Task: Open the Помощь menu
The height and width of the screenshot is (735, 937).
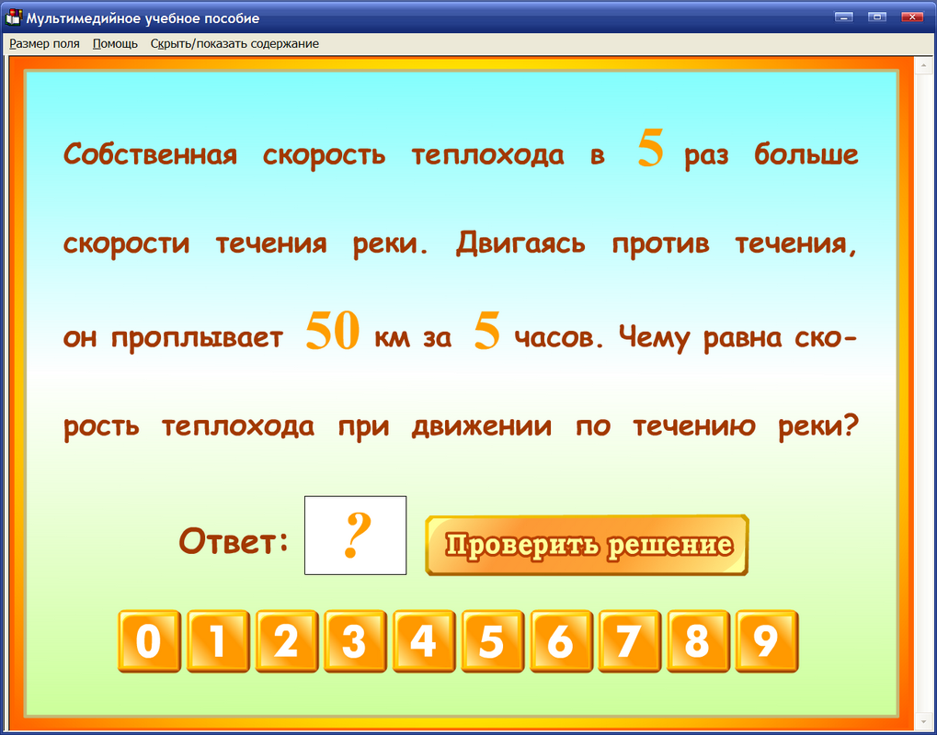Action: click(x=114, y=43)
